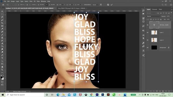Select the Eyedropper tool
Image resolution: width=173 pixels, height=97 pixels.
2,29
